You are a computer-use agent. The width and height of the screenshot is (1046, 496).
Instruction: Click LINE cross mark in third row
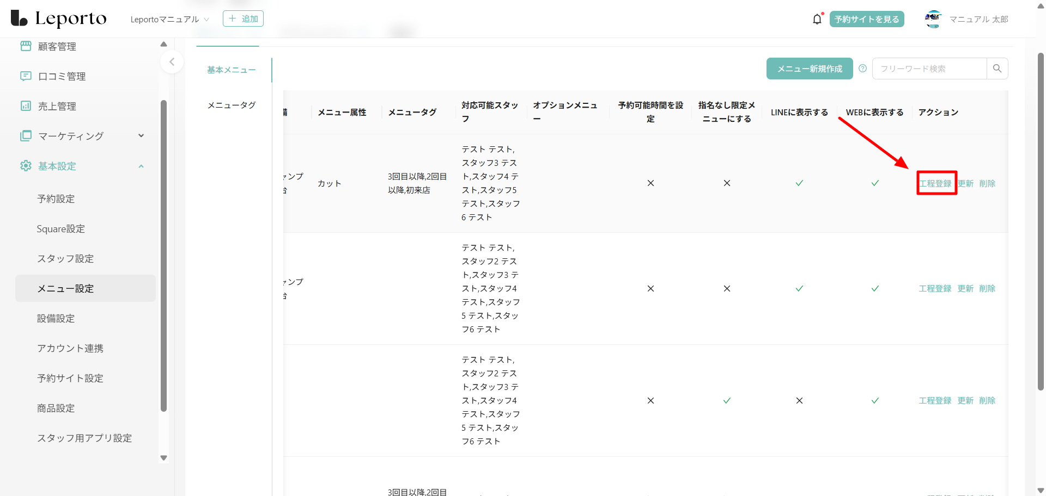pos(799,400)
